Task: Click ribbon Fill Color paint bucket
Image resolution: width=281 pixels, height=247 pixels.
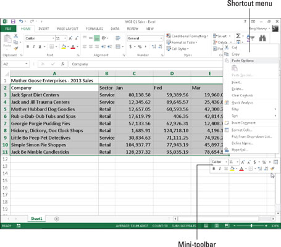Action: click(x=64, y=47)
